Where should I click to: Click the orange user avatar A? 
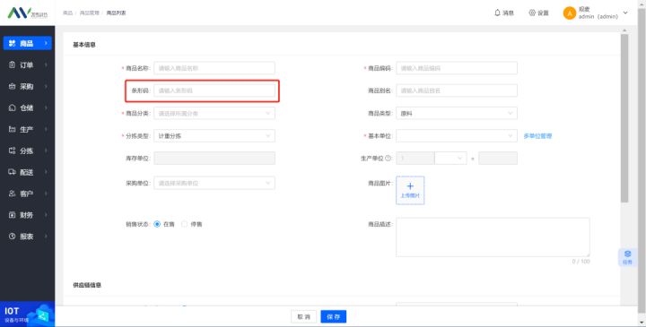pyautogui.click(x=570, y=13)
